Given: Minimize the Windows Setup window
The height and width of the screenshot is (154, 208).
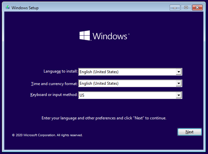Looking at the screenshot, I should click(x=175, y=8).
